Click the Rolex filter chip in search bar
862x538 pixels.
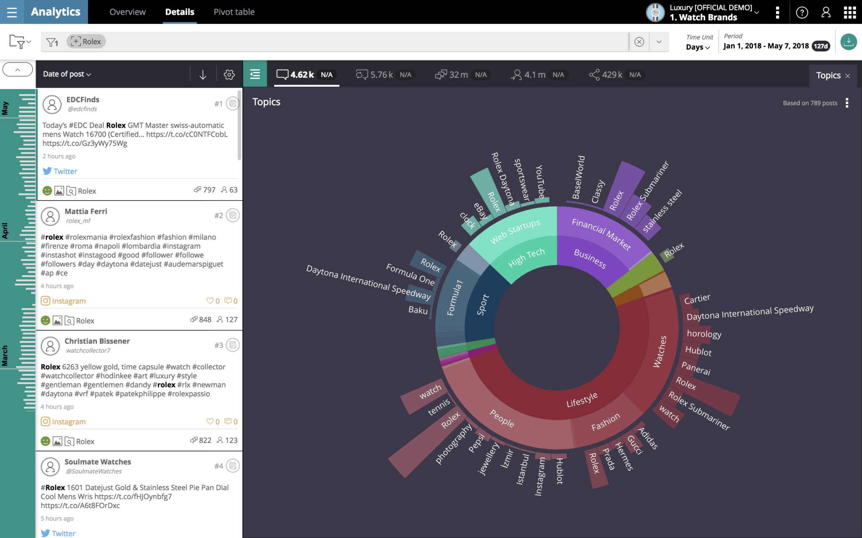86,41
